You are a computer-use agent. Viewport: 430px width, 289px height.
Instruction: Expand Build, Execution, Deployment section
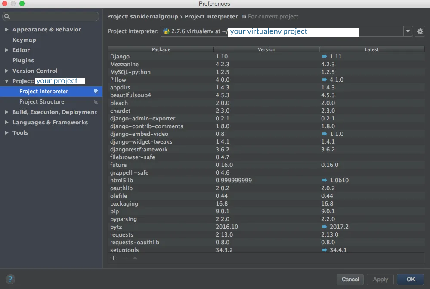(x=6, y=112)
